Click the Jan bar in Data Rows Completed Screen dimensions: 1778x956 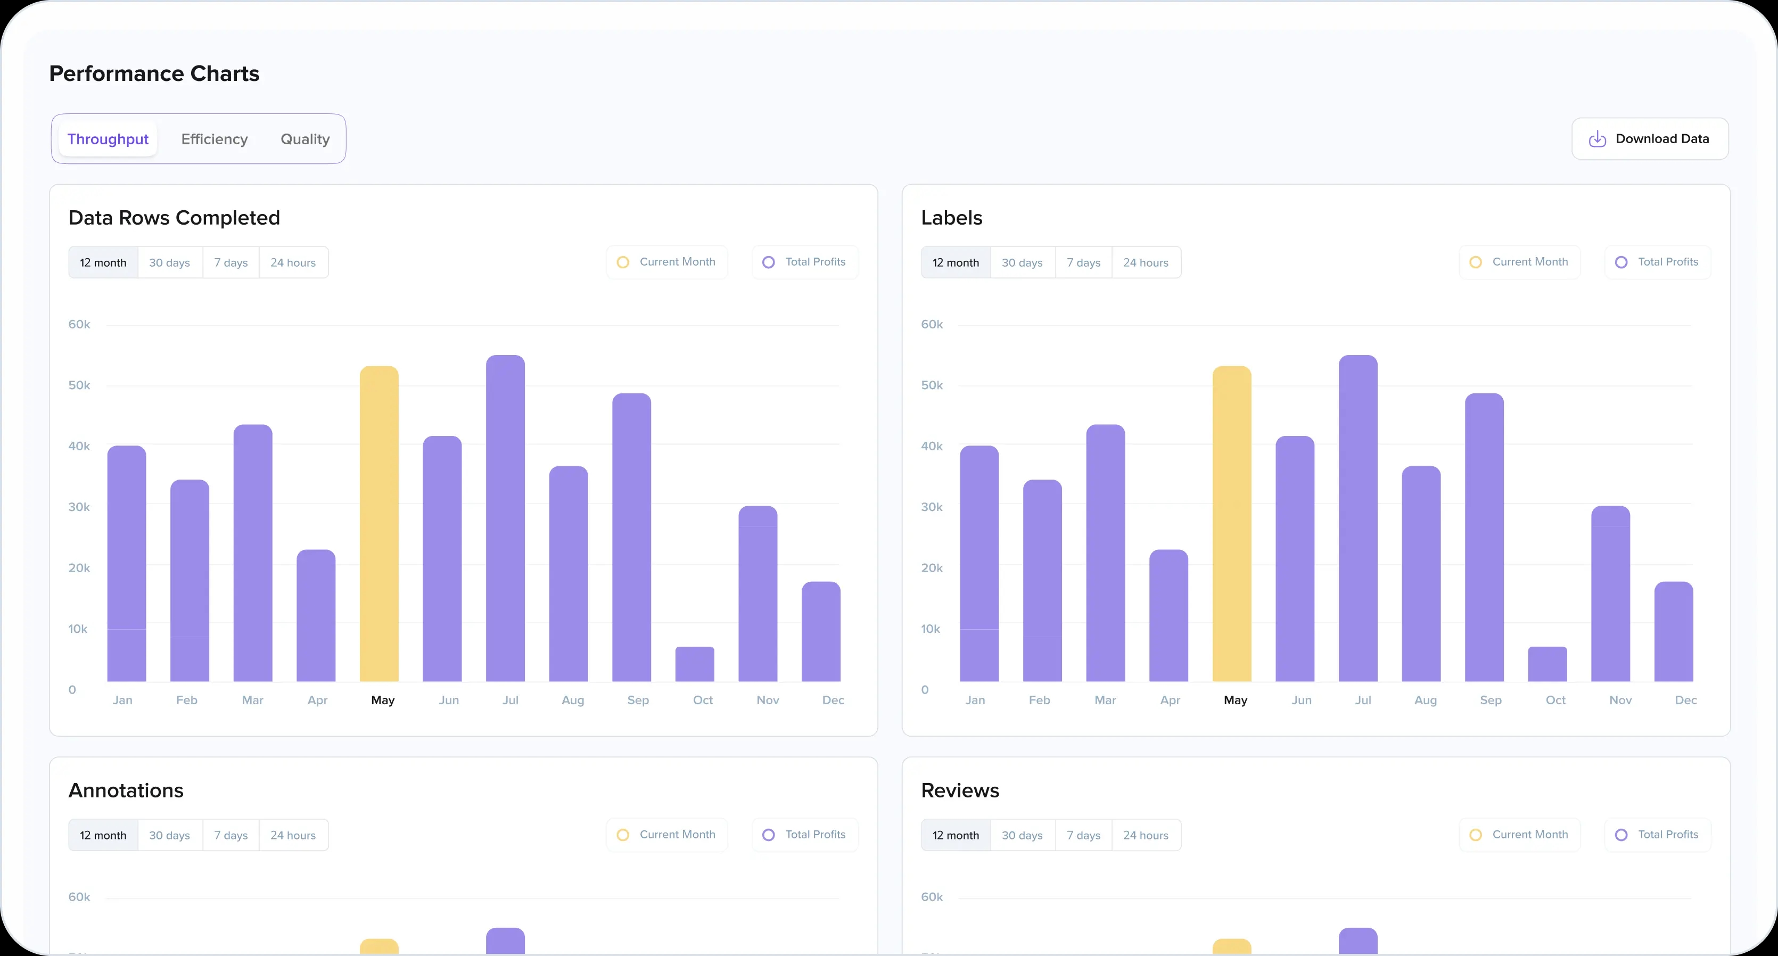[126, 564]
